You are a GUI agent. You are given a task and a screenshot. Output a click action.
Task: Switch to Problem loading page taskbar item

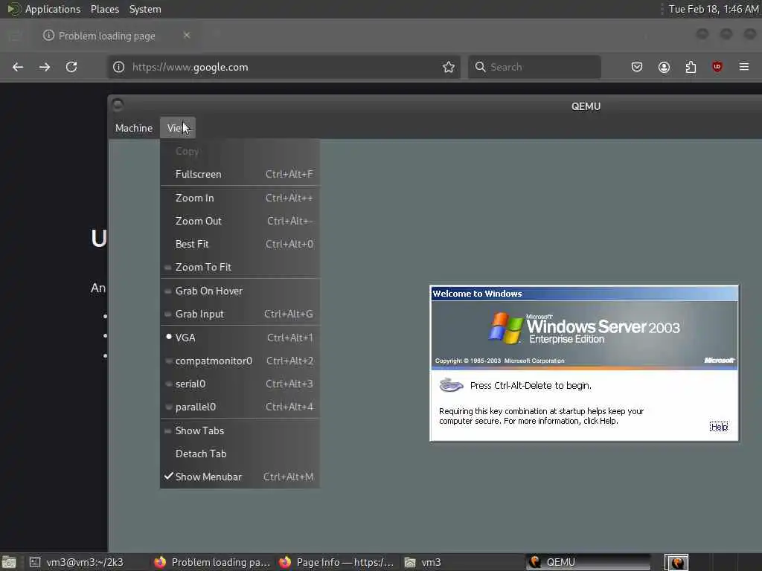click(211, 562)
